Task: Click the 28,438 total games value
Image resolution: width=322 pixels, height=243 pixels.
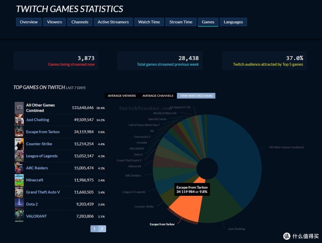Action: (x=188, y=58)
